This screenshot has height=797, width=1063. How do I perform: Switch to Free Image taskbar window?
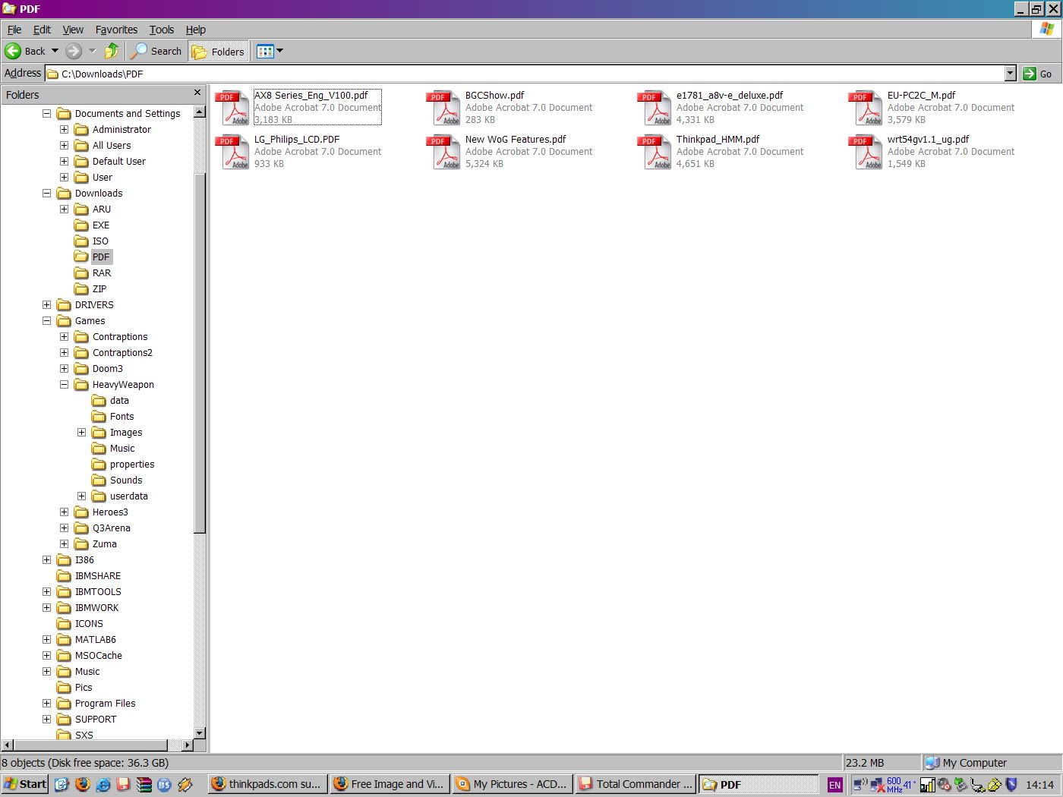[x=390, y=784]
